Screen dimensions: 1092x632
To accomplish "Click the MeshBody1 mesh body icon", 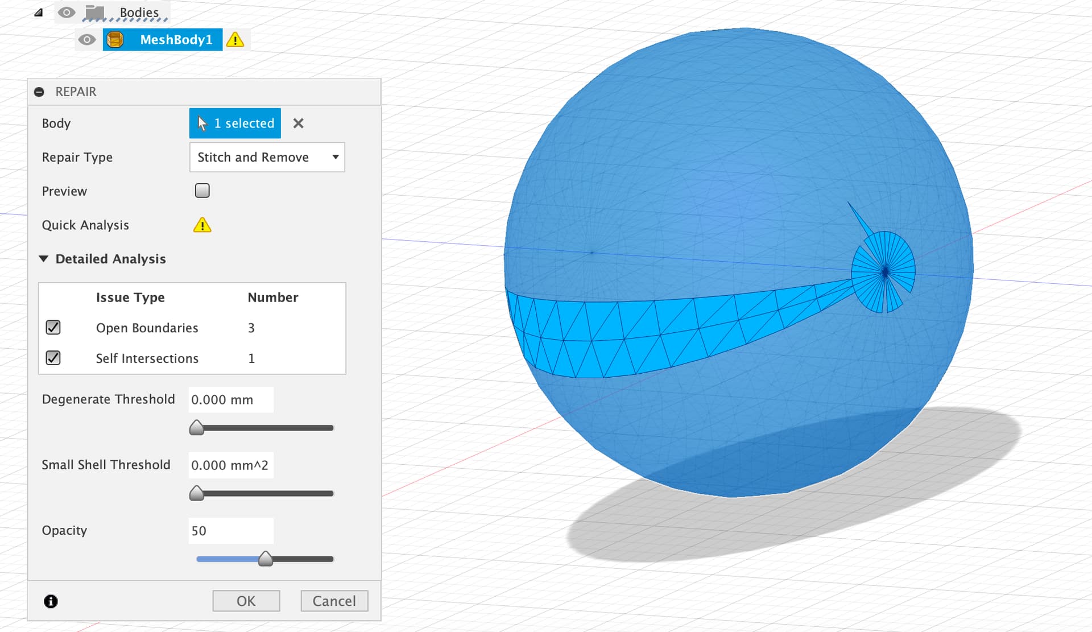I will [x=115, y=39].
